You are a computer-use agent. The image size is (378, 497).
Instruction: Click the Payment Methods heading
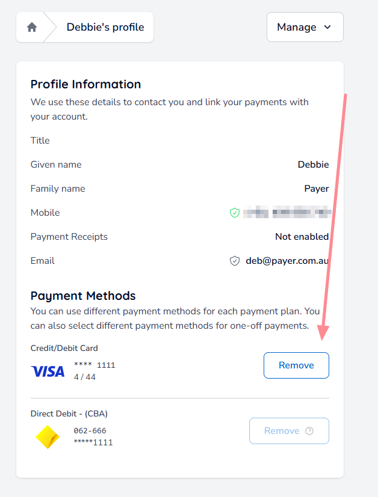tap(83, 296)
